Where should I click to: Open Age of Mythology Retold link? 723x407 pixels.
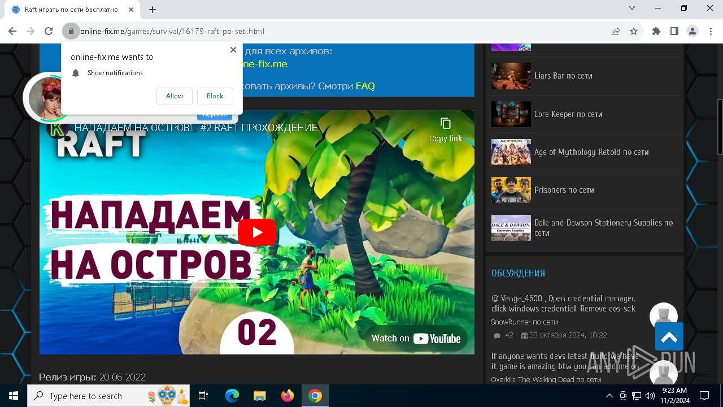[591, 152]
